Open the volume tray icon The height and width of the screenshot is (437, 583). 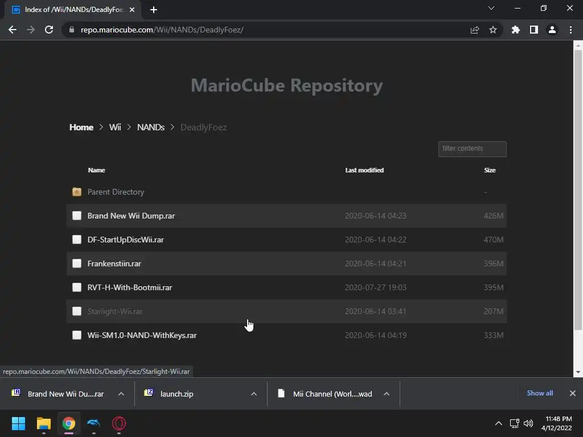click(528, 423)
